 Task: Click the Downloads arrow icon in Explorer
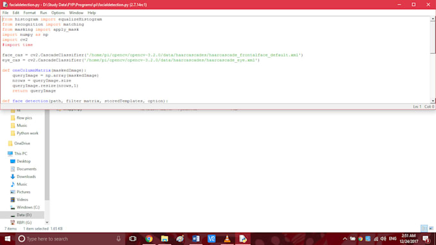13,176
